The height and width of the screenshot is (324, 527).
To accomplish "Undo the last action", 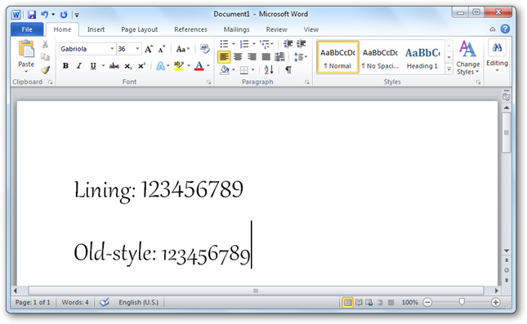I will pos(44,15).
